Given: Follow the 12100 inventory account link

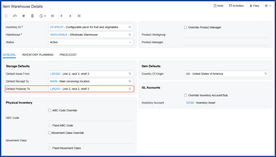Looking at the screenshot, I should (x=190, y=103).
